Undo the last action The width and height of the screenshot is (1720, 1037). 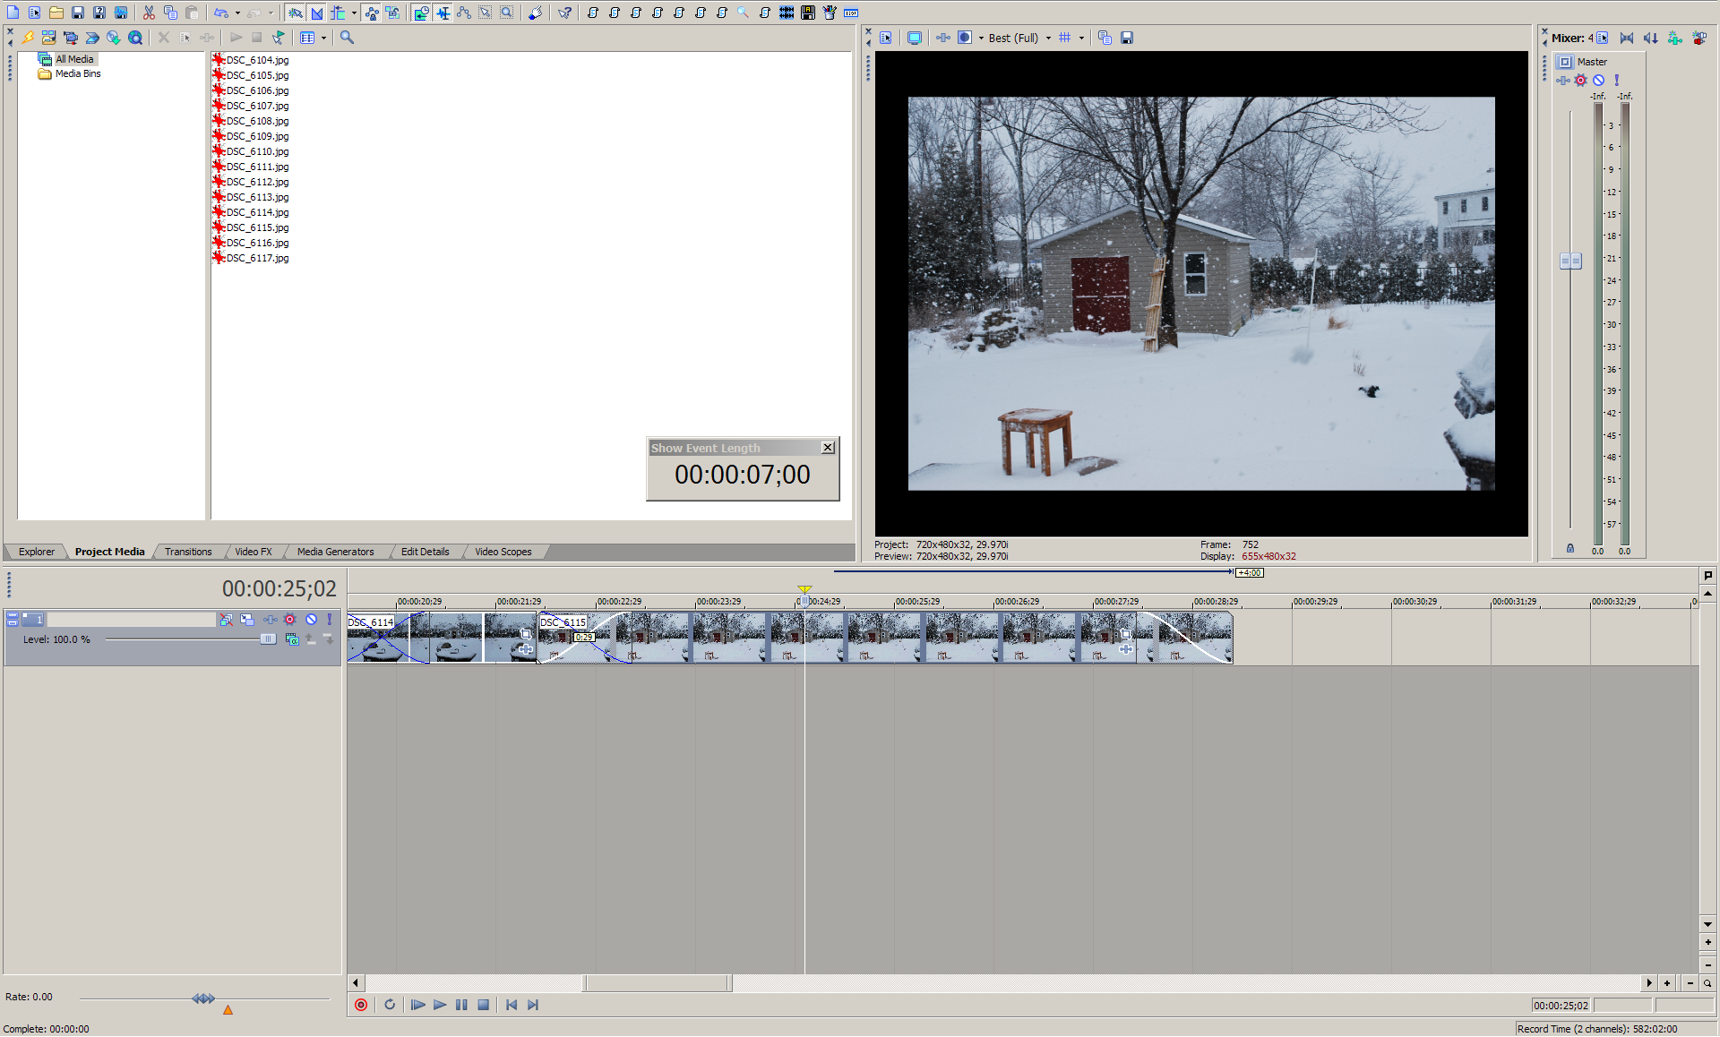point(220,13)
